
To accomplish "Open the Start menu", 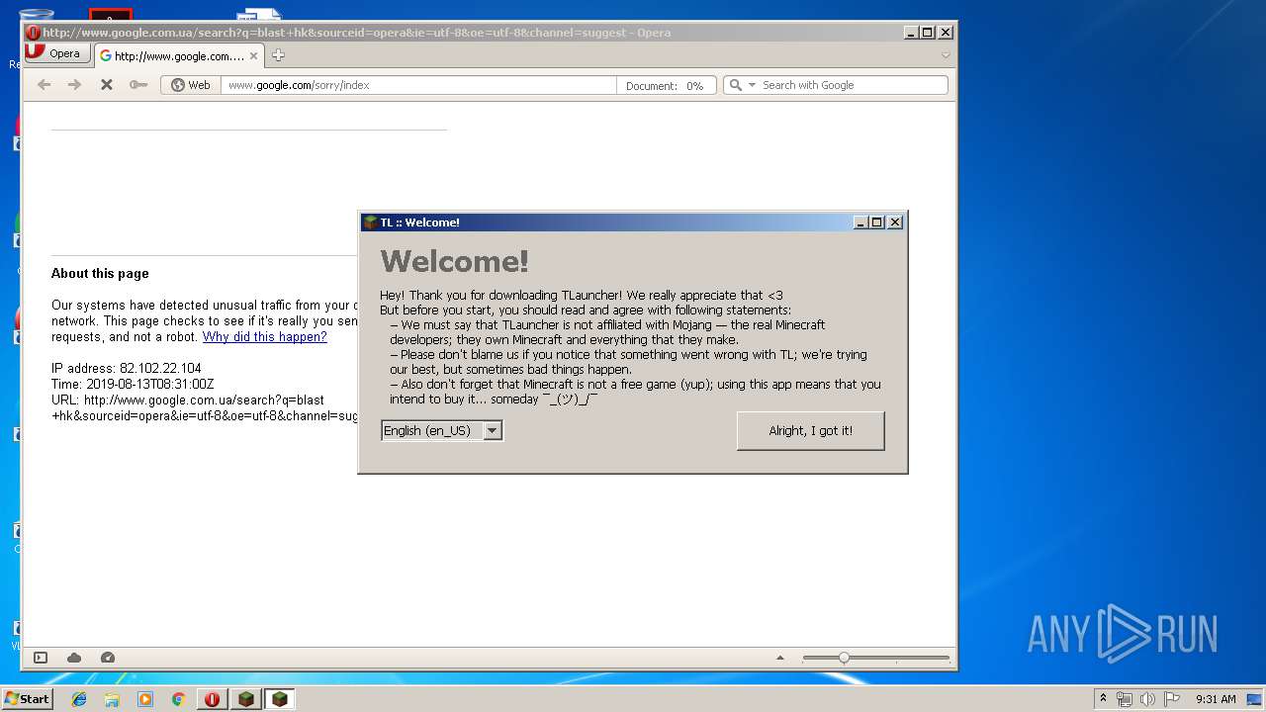I will pos(27,699).
